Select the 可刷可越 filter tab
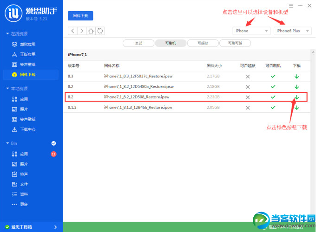316x232 pixels. click(235, 43)
